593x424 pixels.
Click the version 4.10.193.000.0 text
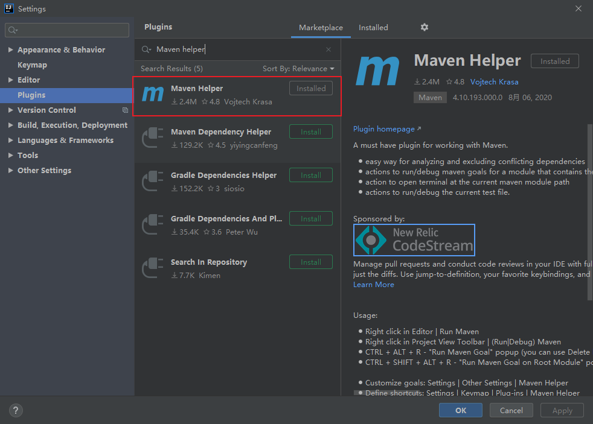478,98
